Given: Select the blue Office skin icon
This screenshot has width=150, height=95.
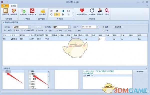Looking at the screenshot, I should pyautogui.click(x=63, y=11).
